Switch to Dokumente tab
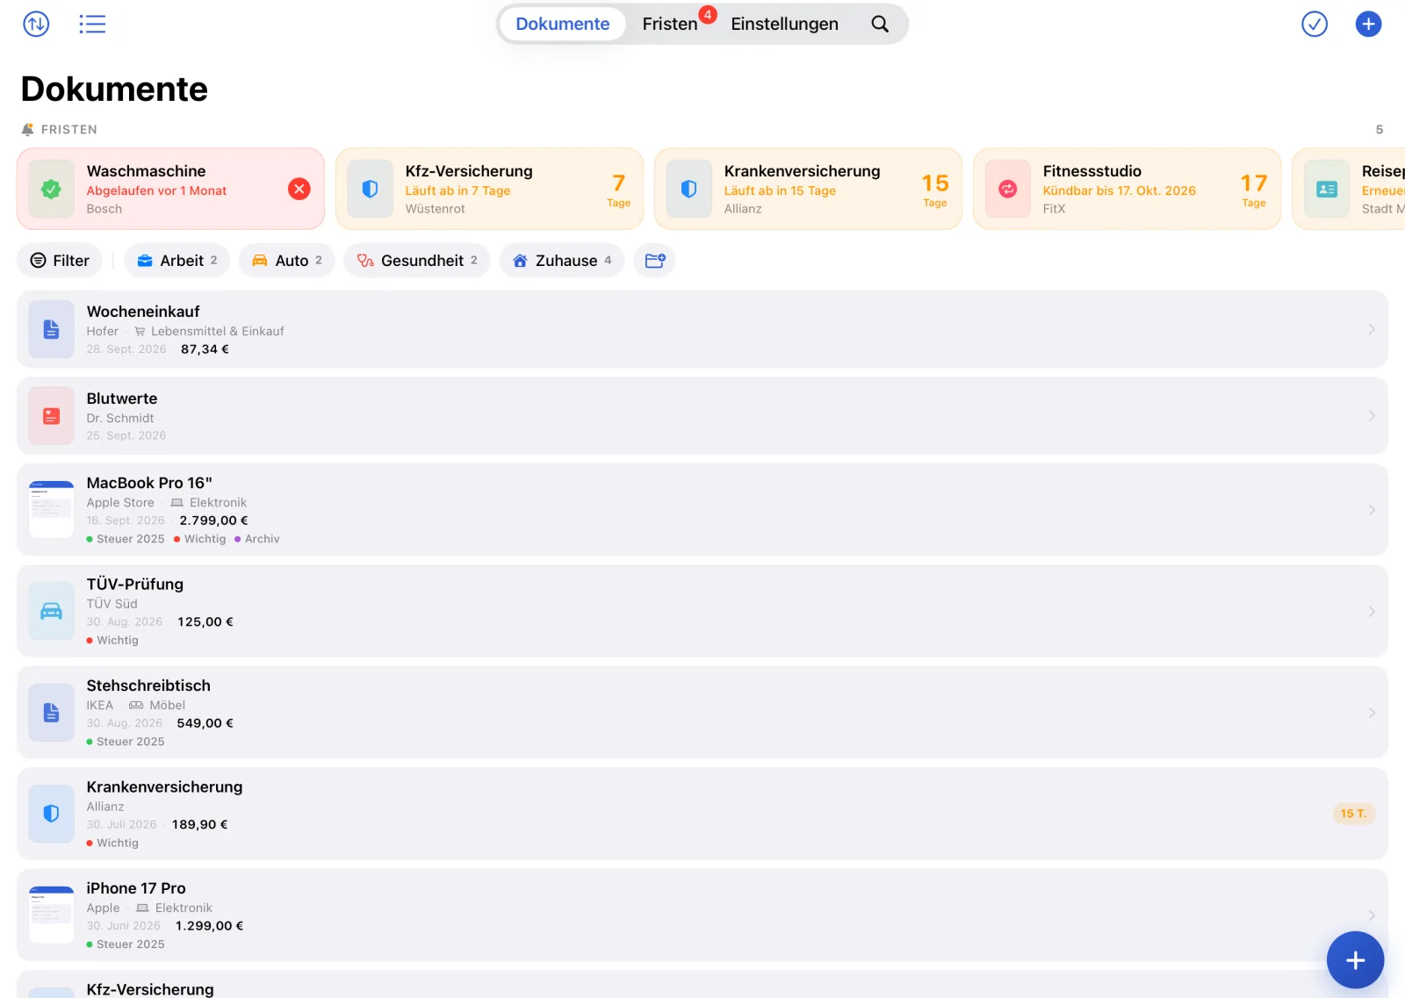Image resolution: width=1405 pixels, height=998 pixels. [x=562, y=24]
